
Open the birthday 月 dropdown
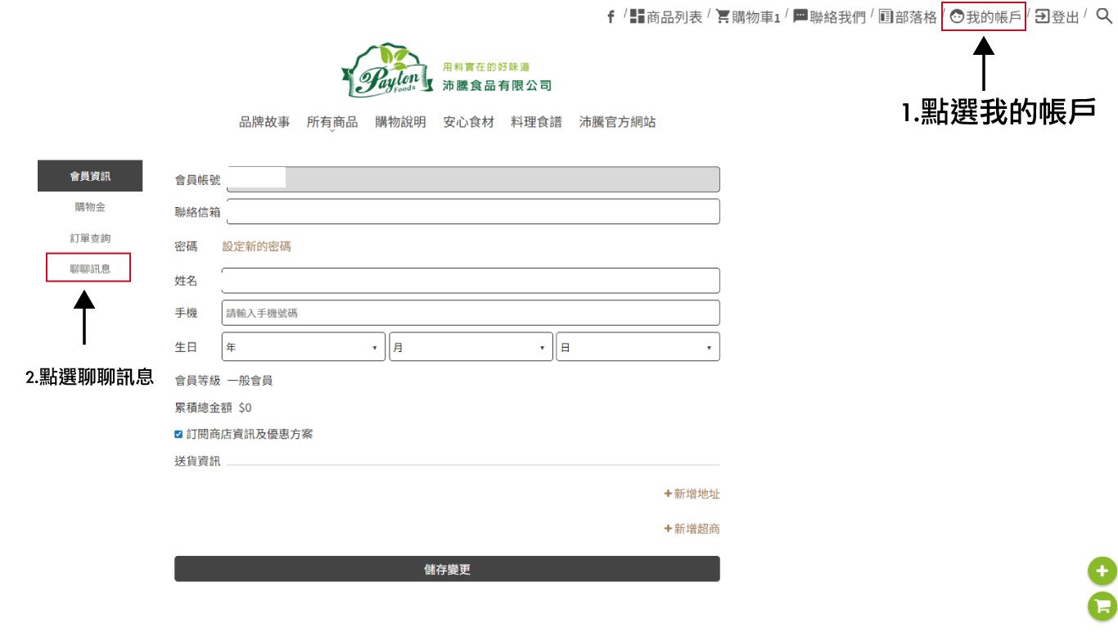pos(471,347)
